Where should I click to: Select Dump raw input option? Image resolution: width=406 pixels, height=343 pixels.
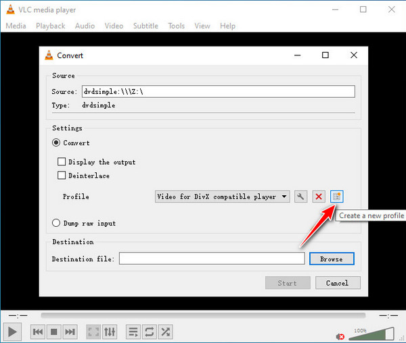click(x=56, y=223)
